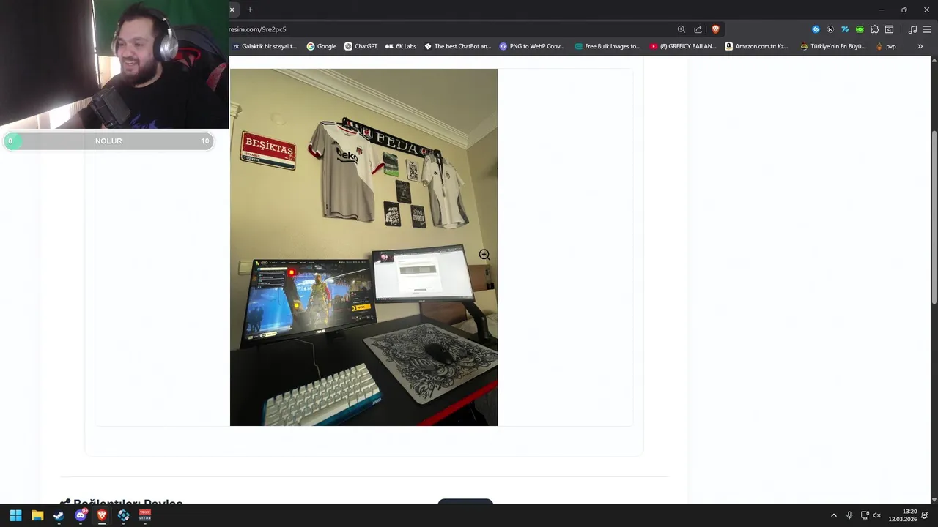Screen dimensions: 938x527
Task: Click the sidebar search panel icon
Action: [x=889, y=29]
